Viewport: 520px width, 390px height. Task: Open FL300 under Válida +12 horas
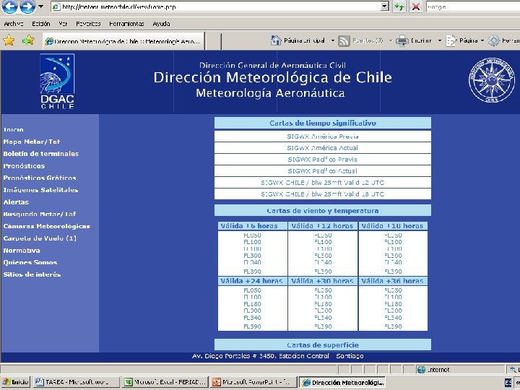click(323, 256)
